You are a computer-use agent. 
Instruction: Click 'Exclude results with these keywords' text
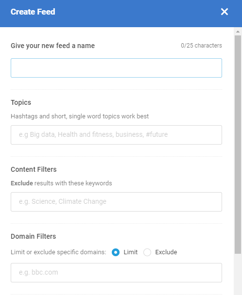coord(61,183)
